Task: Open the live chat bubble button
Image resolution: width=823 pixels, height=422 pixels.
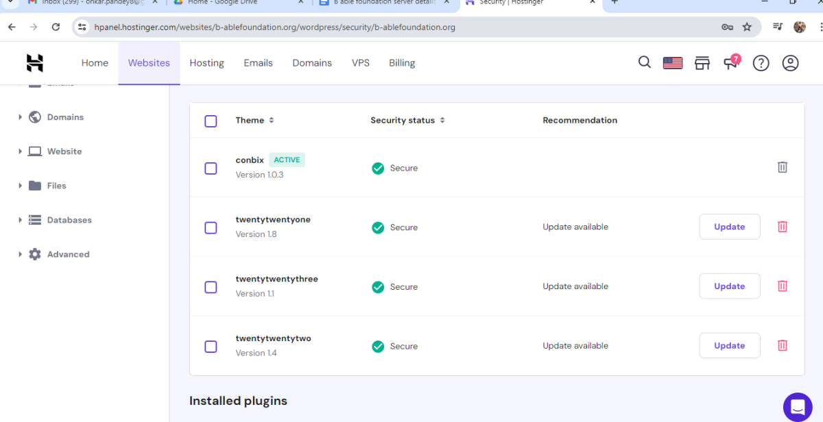Action: (x=797, y=407)
